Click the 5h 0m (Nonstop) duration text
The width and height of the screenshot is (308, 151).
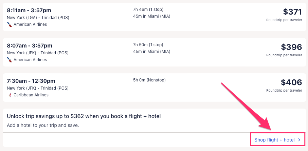click(149, 80)
